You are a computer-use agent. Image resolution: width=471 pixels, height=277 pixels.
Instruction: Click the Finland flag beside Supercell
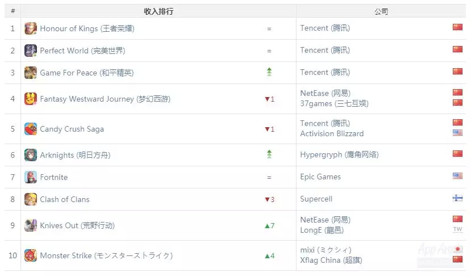pyautogui.click(x=457, y=199)
